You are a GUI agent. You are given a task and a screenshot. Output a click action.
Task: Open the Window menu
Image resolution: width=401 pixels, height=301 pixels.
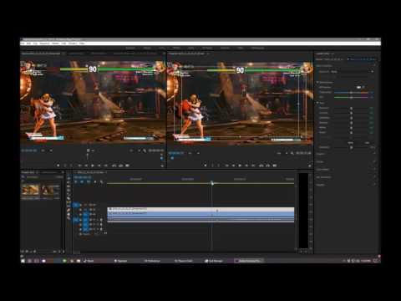[73, 43]
